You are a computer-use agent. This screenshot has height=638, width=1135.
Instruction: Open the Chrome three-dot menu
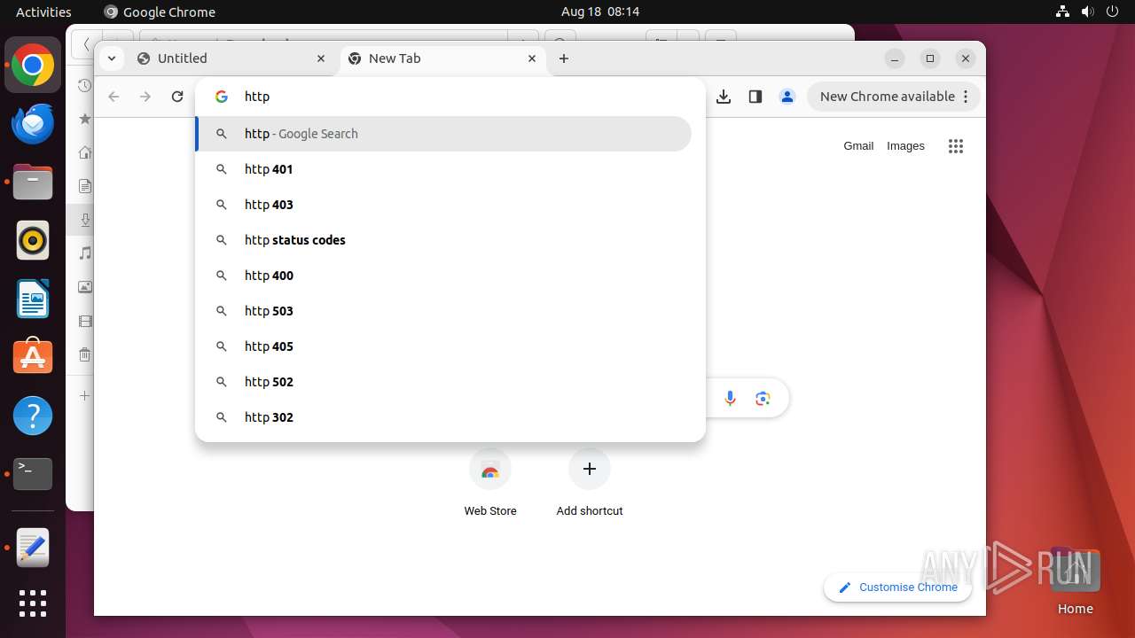click(x=966, y=97)
